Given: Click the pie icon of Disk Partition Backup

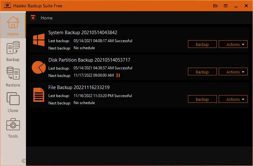Looking at the screenshot, I should pos(39,67).
